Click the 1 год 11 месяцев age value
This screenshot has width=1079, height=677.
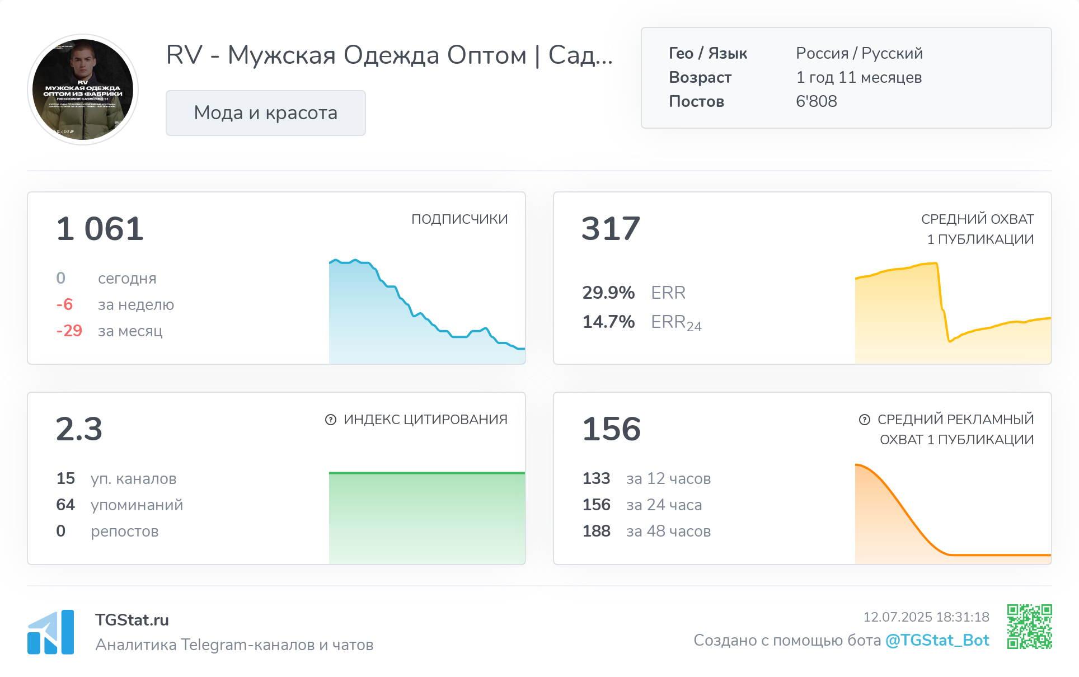(x=859, y=77)
